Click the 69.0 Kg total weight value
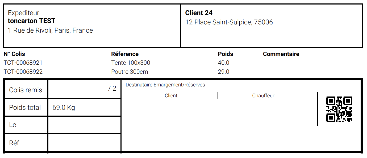 coord(64,108)
